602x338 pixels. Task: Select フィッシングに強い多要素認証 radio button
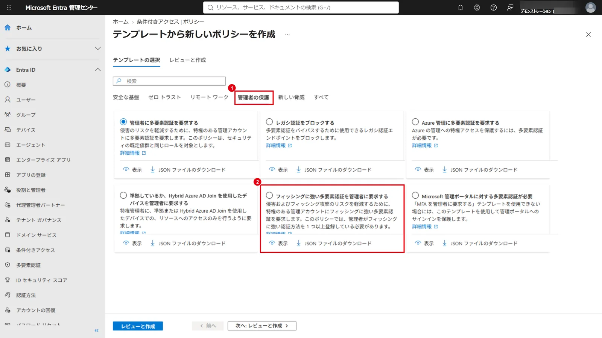[269, 195]
